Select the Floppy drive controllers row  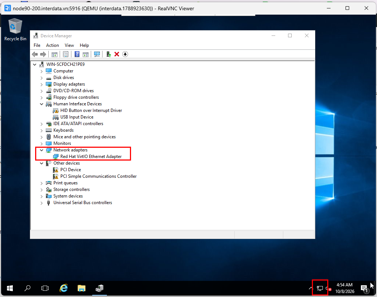(x=76, y=97)
